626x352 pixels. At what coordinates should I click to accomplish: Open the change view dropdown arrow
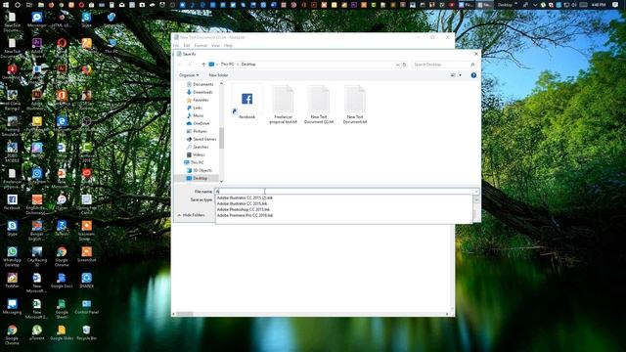[x=461, y=75]
